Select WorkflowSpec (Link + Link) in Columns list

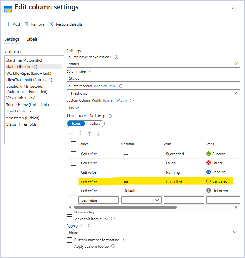click(x=28, y=73)
